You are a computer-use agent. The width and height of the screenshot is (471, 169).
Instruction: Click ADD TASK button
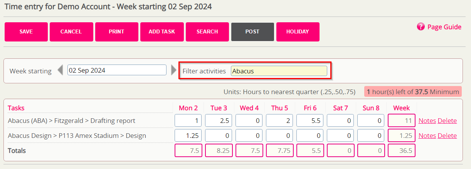[162, 31]
